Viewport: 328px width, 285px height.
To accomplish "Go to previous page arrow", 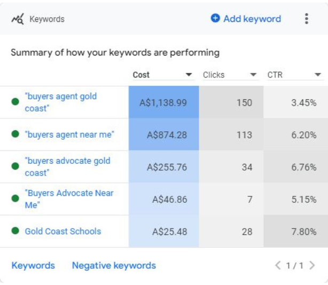I will click(277, 265).
